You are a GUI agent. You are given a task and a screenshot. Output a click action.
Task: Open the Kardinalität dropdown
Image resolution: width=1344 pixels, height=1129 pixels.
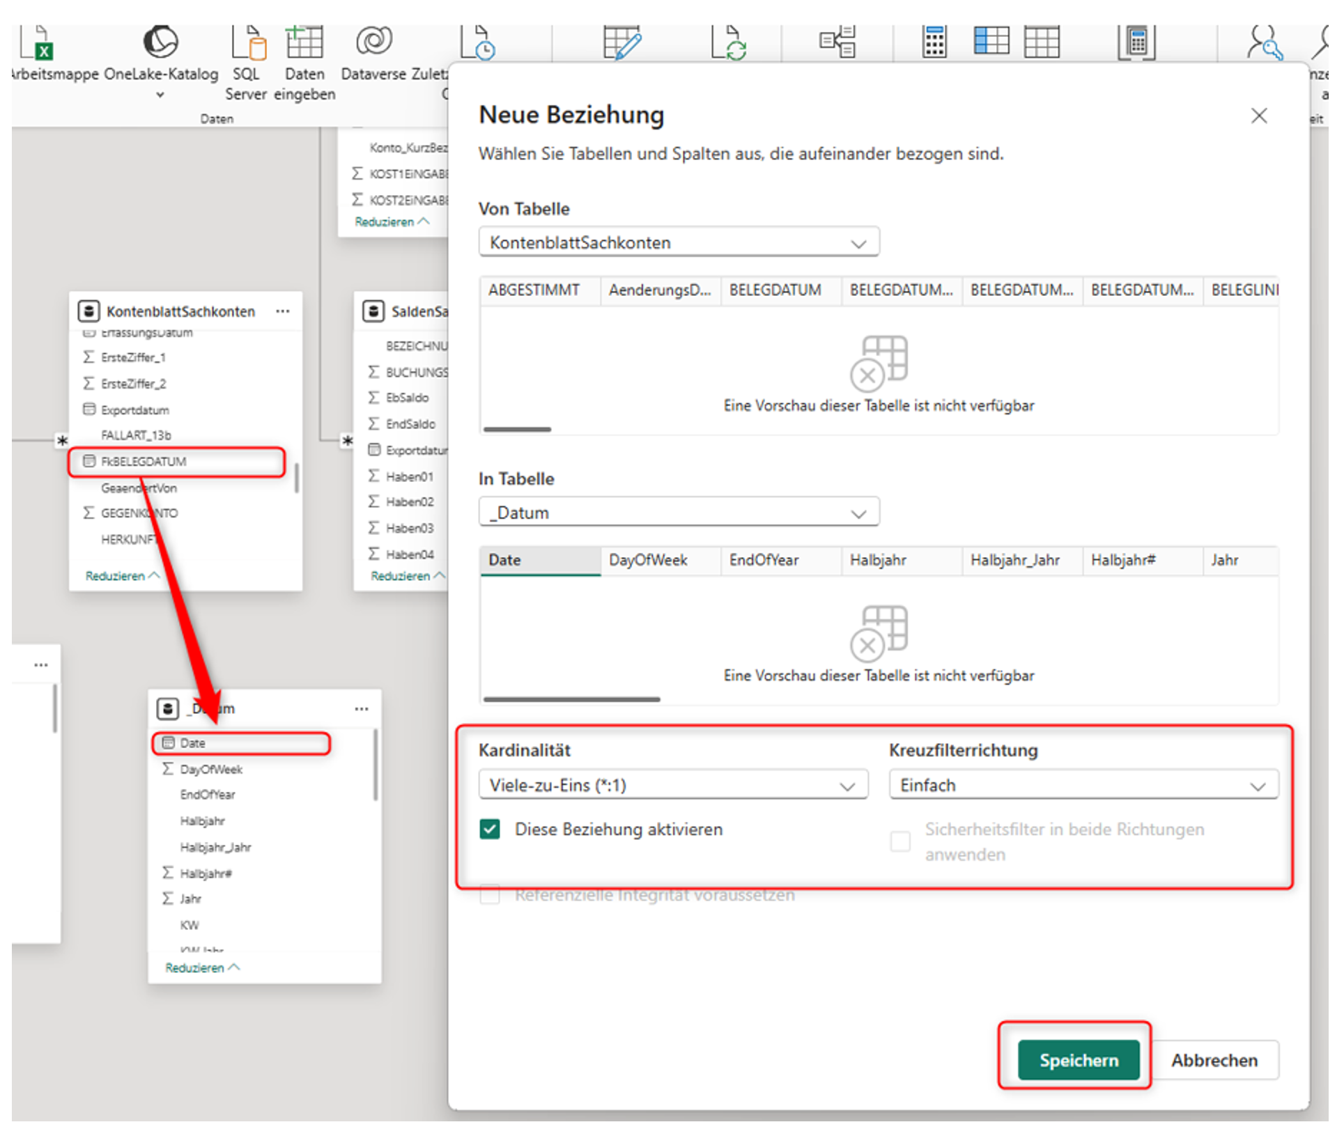click(673, 785)
